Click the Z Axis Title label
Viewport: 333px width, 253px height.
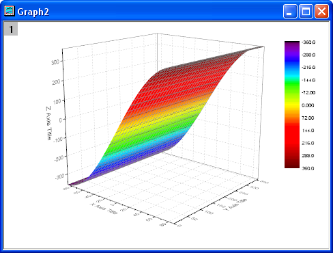(x=48, y=123)
